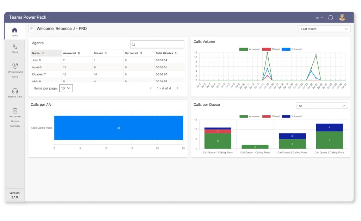Viewport: 361px width, 221px height.
Task: Open the user profile avatar
Action: pos(342,17)
